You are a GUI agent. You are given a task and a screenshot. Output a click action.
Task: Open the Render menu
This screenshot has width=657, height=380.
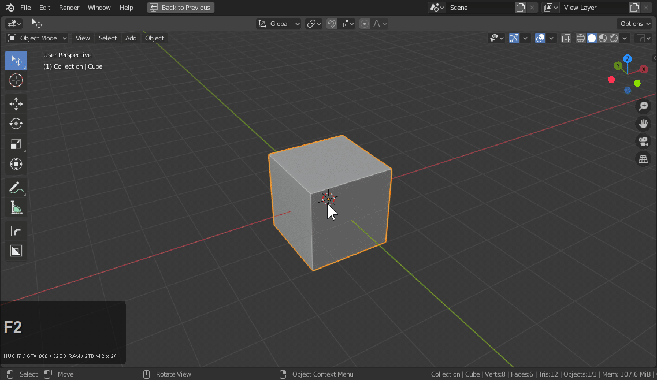(x=69, y=8)
